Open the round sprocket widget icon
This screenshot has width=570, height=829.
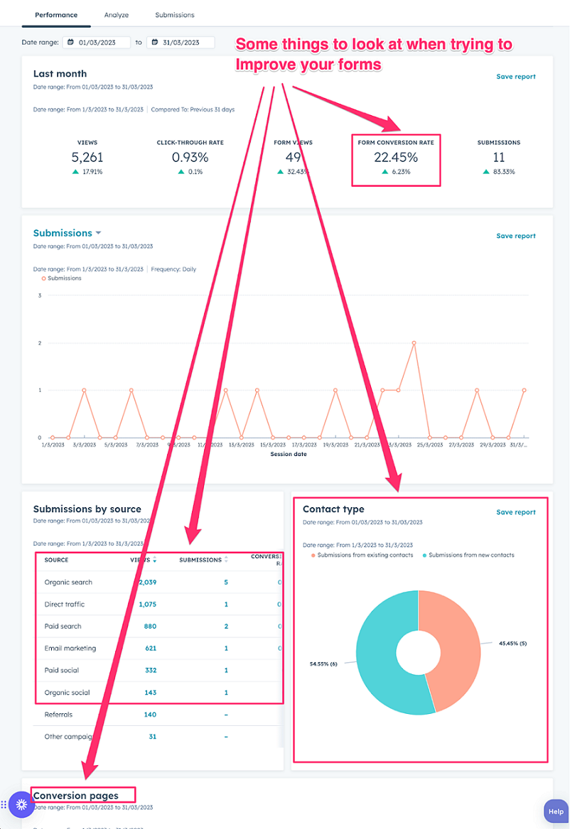(21, 805)
